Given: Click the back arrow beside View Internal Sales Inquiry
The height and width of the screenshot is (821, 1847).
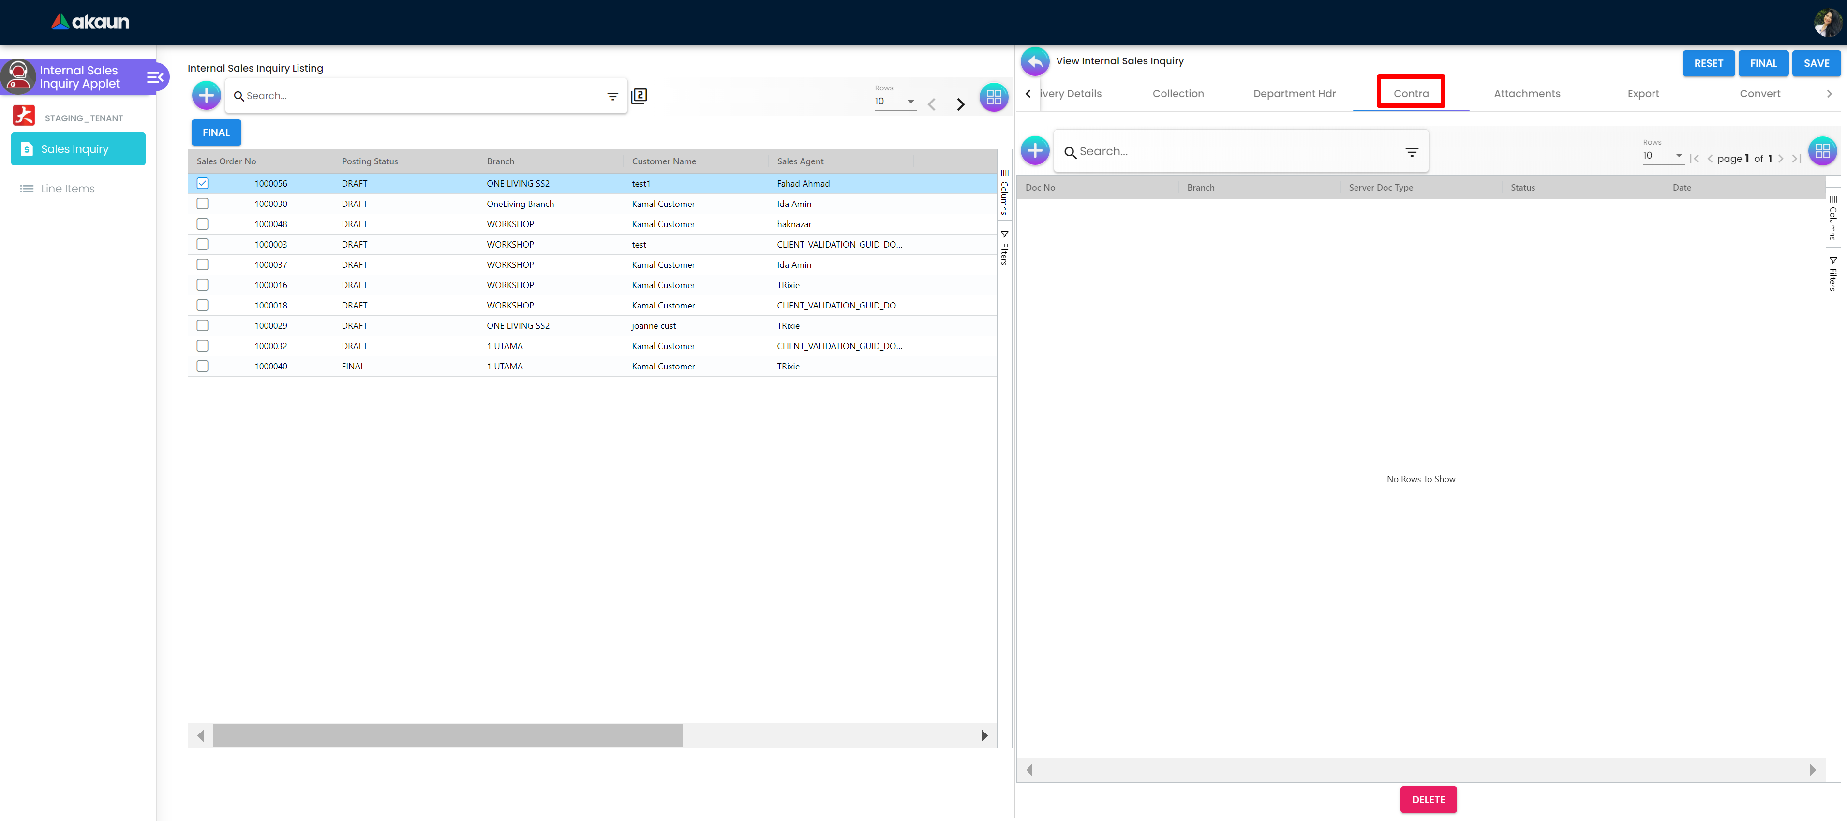Looking at the screenshot, I should (x=1035, y=61).
